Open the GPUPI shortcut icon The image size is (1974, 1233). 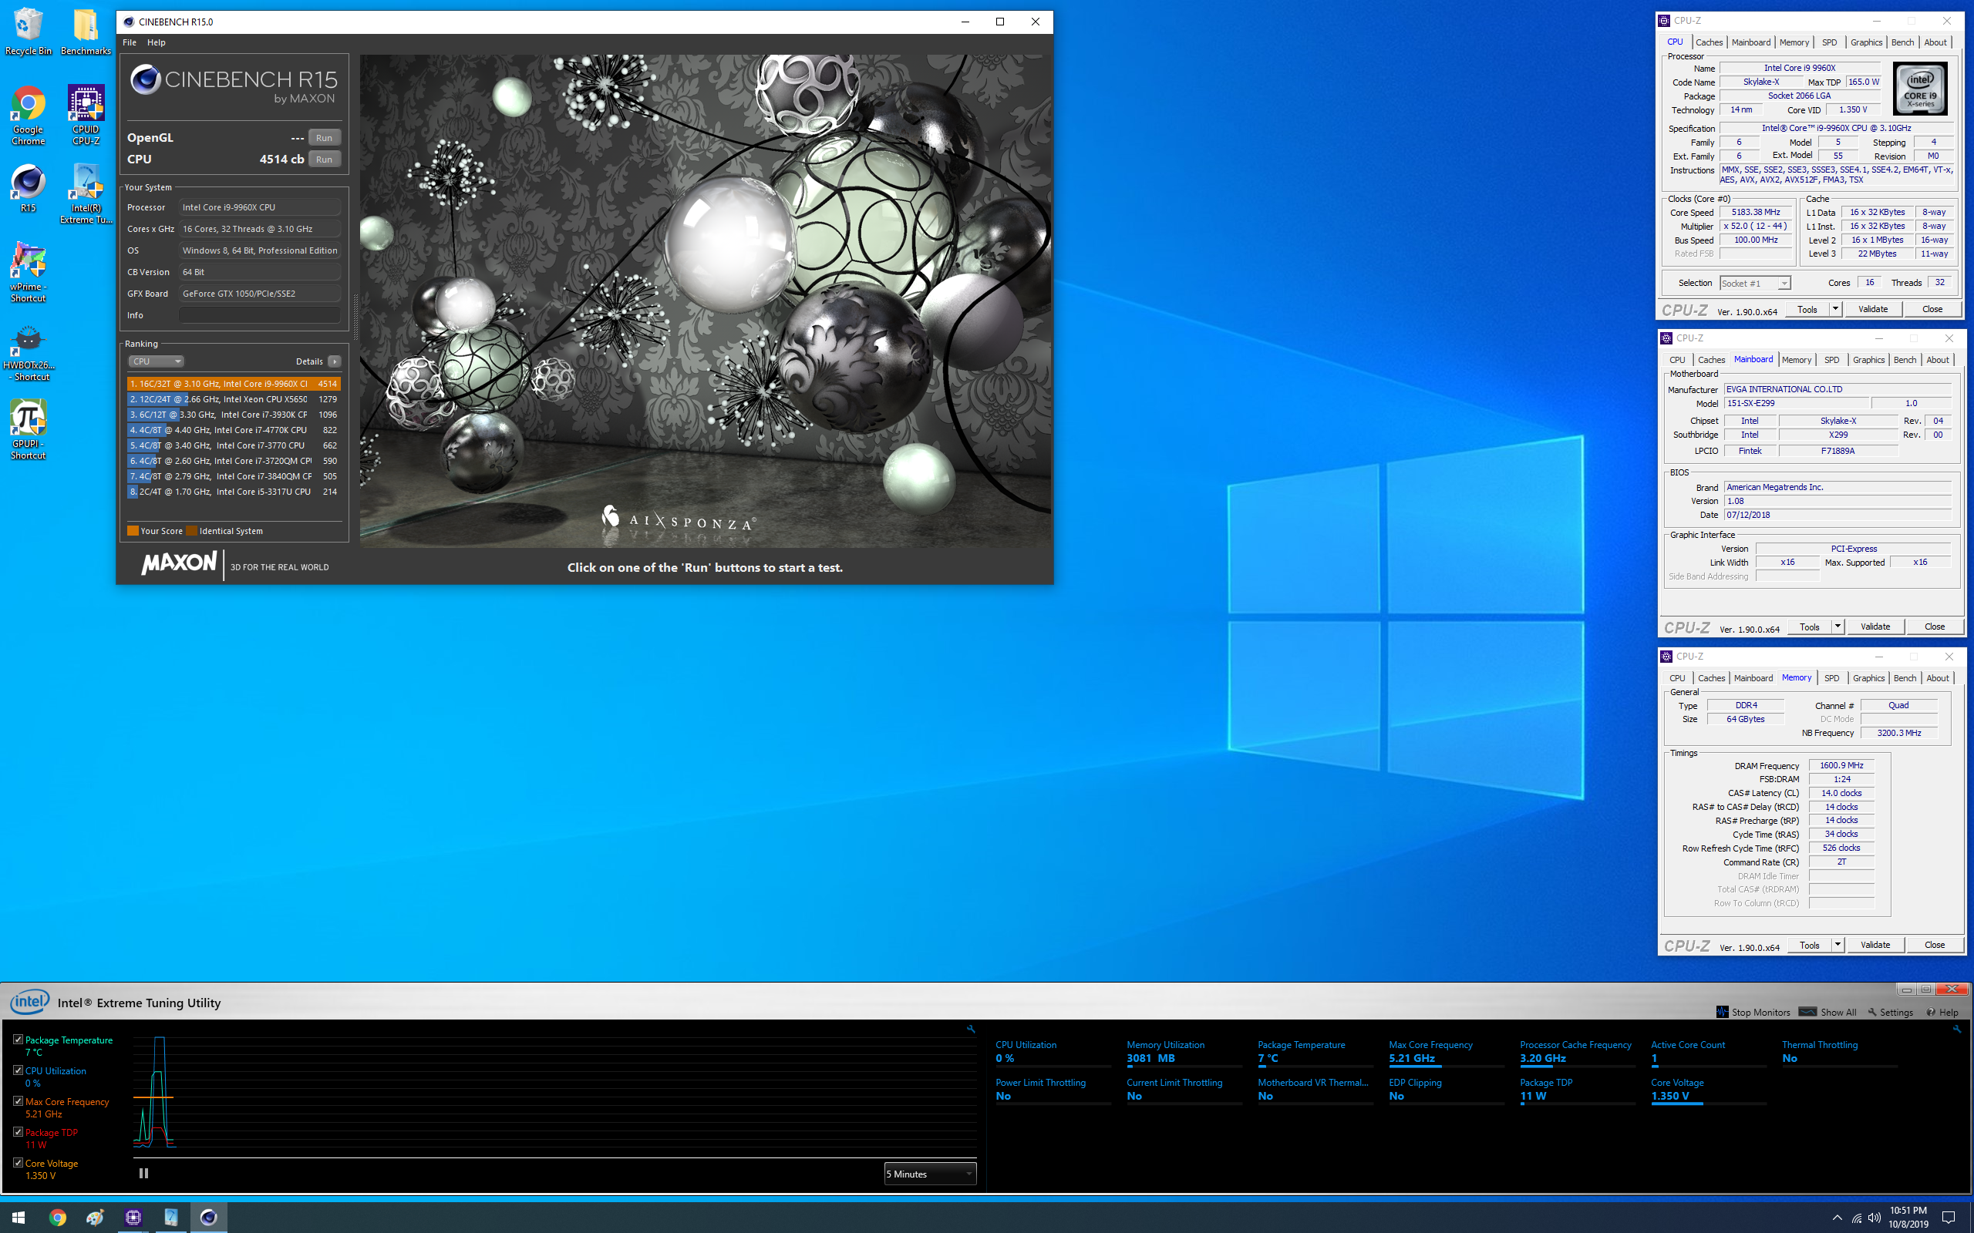pyautogui.click(x=28, y=431)
